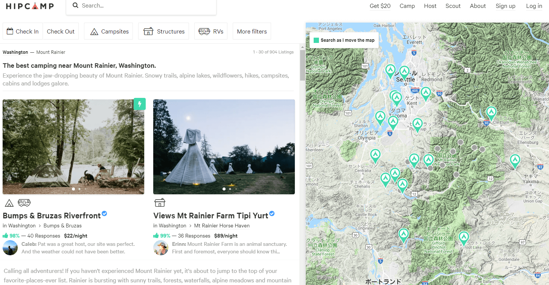This screenshot has height=285, width=549.
Task: Filter by Structures
Action: (x=163, y=31)
